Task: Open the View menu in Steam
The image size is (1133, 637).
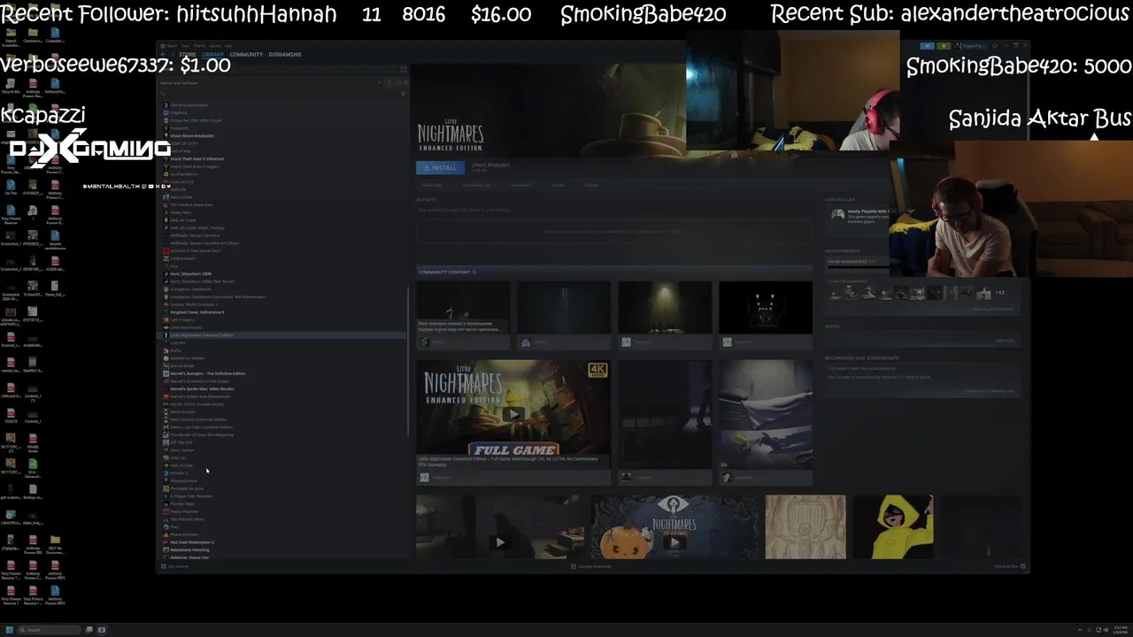Action: (x=185, y=45)
